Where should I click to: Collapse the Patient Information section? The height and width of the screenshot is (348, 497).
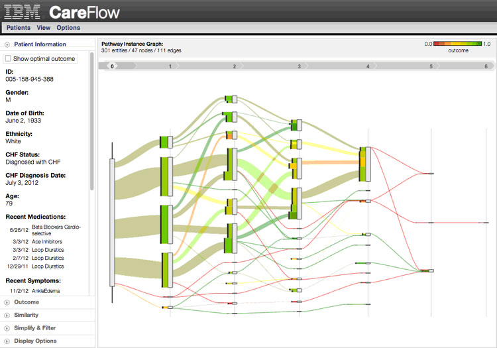(7, 44)
